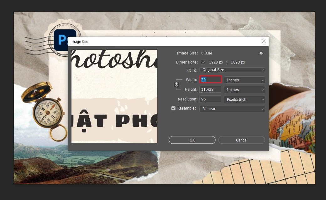
Task: Click the Height label text
Action: coord(191,89)
